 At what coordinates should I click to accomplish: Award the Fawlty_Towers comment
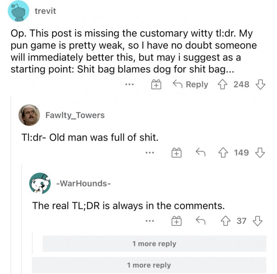pos(176,152)
